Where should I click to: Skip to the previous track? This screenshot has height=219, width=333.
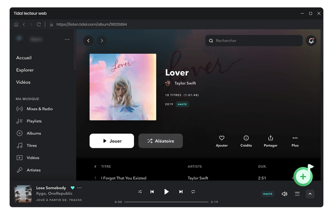[x=152, y=192]
